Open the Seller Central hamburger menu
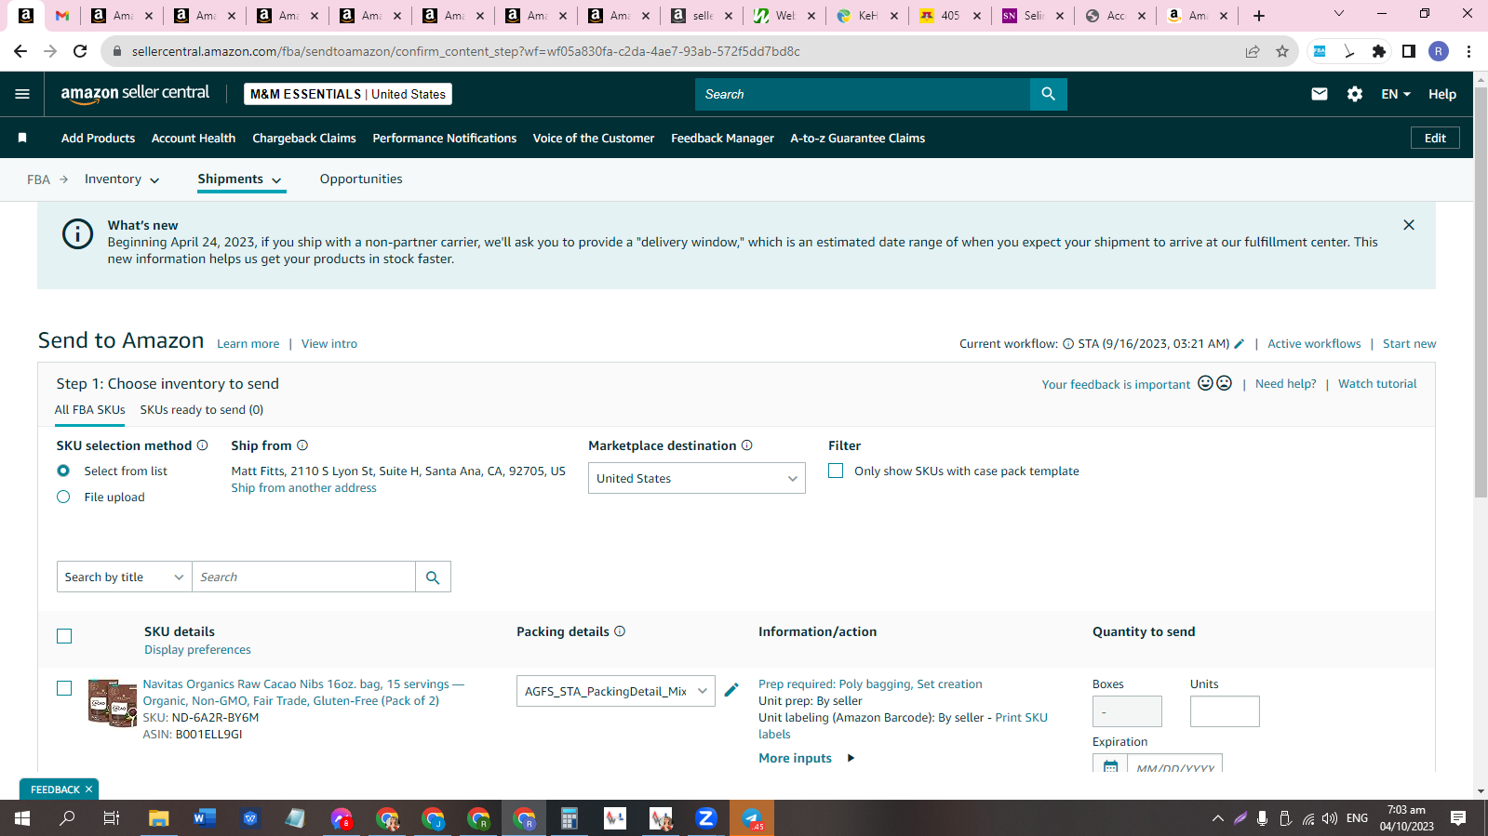 (22, 94)
